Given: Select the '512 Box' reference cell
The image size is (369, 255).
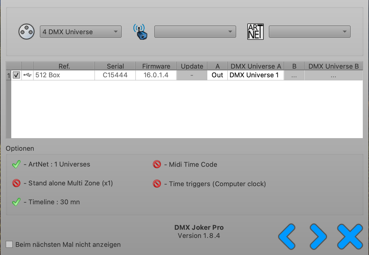Looking at the screenshot, I should [x=64, y=75].
